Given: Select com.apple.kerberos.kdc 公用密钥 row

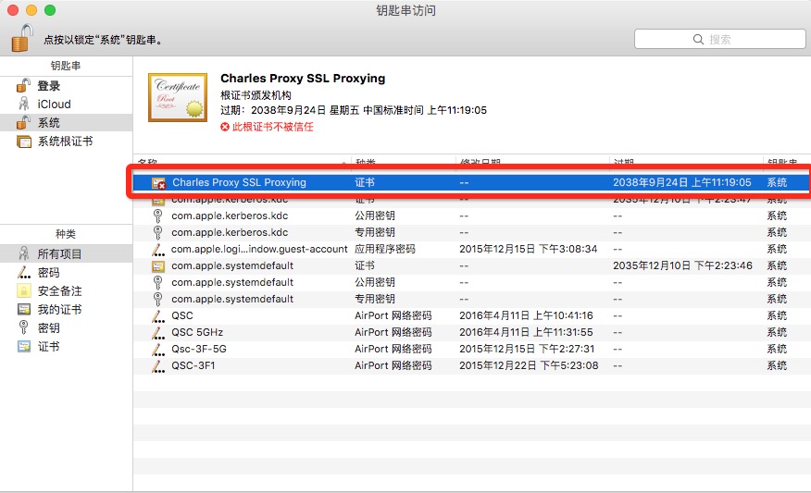Looking at the screenshot, I should tap(470, 216).
